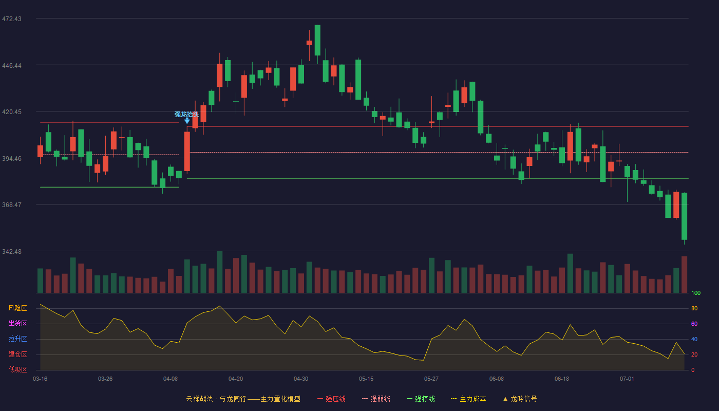719x411 pixels.
Task: Click the 06-08 date axis label
Action: (x=497, y=379)
